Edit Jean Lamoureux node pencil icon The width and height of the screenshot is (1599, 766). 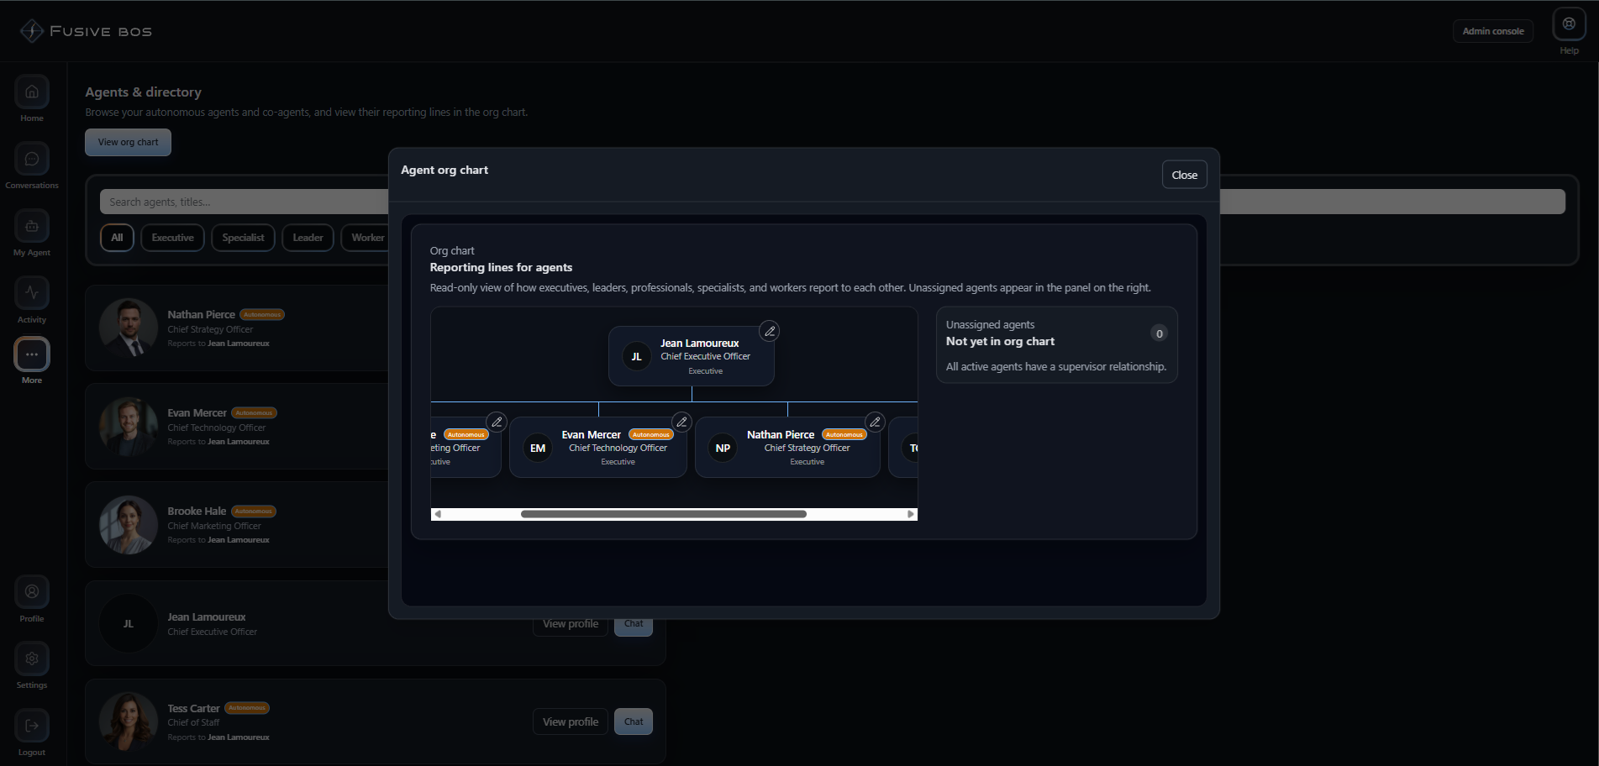769,331
